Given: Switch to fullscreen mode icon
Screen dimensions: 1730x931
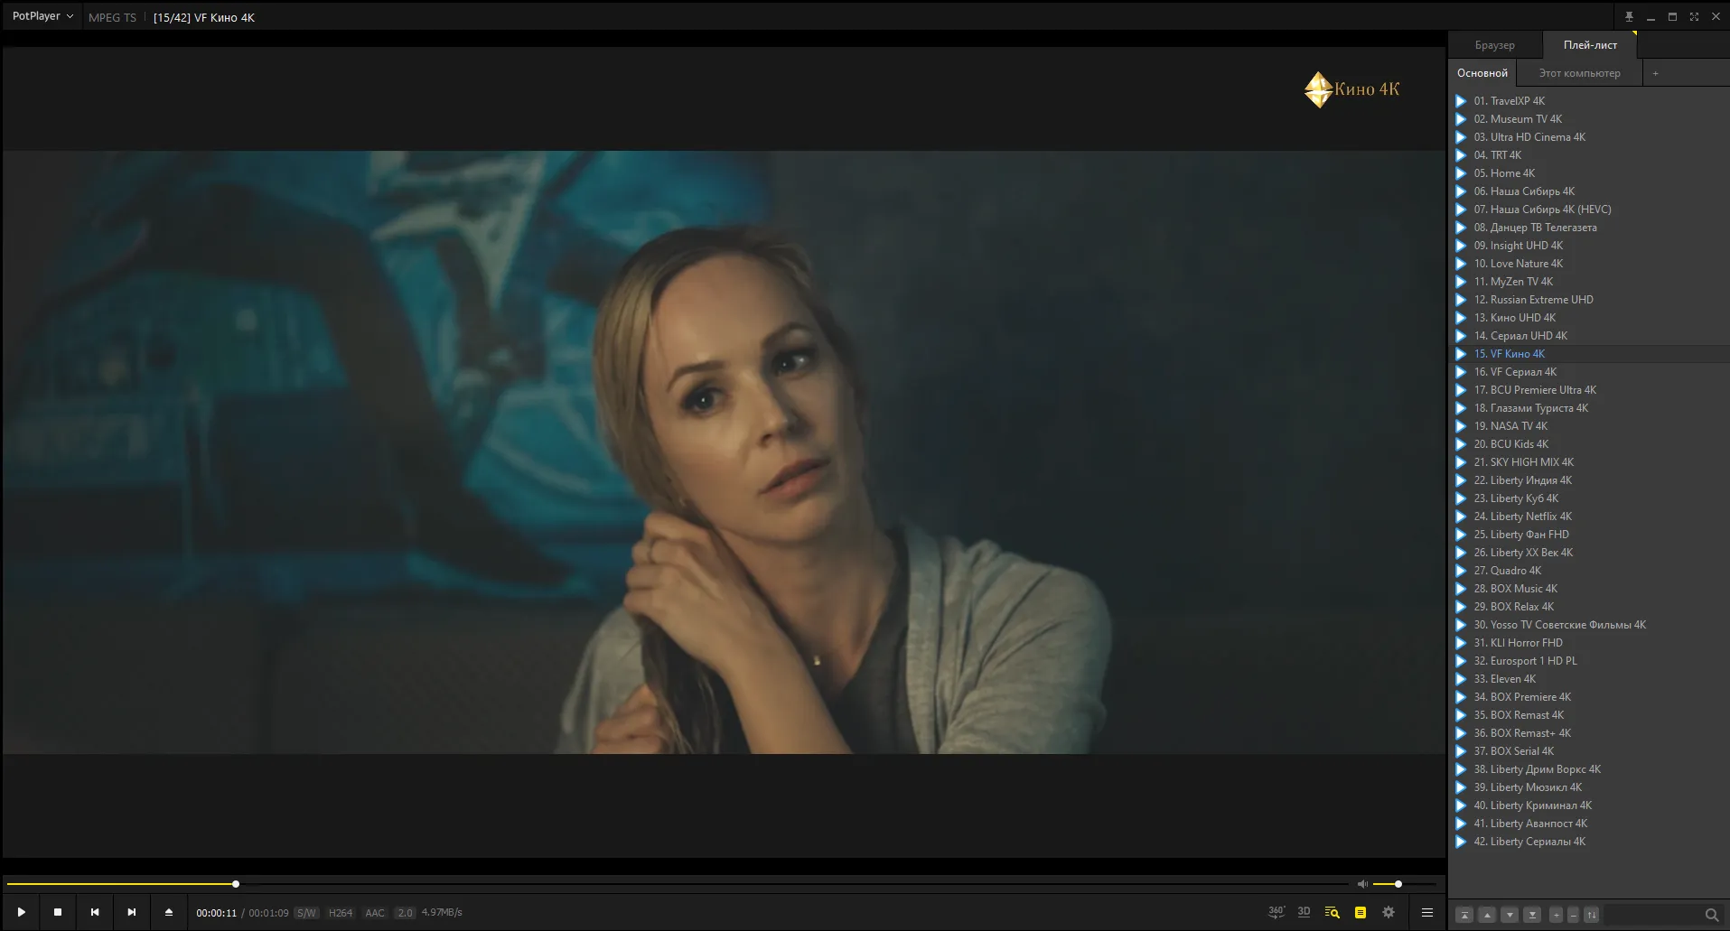Looking at the screenshot, I should point(1694,16).
